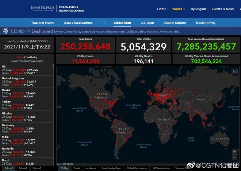Zoom out the map with minus button
Screen dimensions: 241x171
point(234,158)
